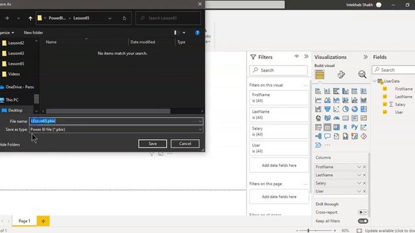The image size is (415, 233).
Task: Click Save in the dialog
Action: 152,144
